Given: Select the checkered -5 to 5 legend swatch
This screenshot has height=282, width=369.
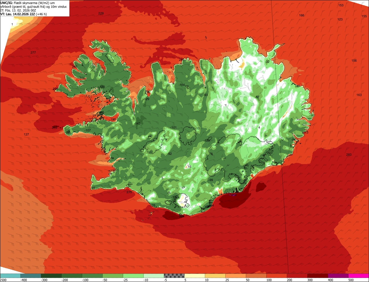Looking at the screenshot, I should click(x=174, y=276).
